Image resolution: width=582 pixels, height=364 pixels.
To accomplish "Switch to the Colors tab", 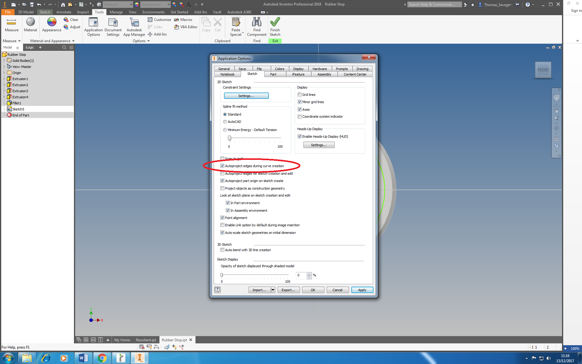I will tap(279, 69).
